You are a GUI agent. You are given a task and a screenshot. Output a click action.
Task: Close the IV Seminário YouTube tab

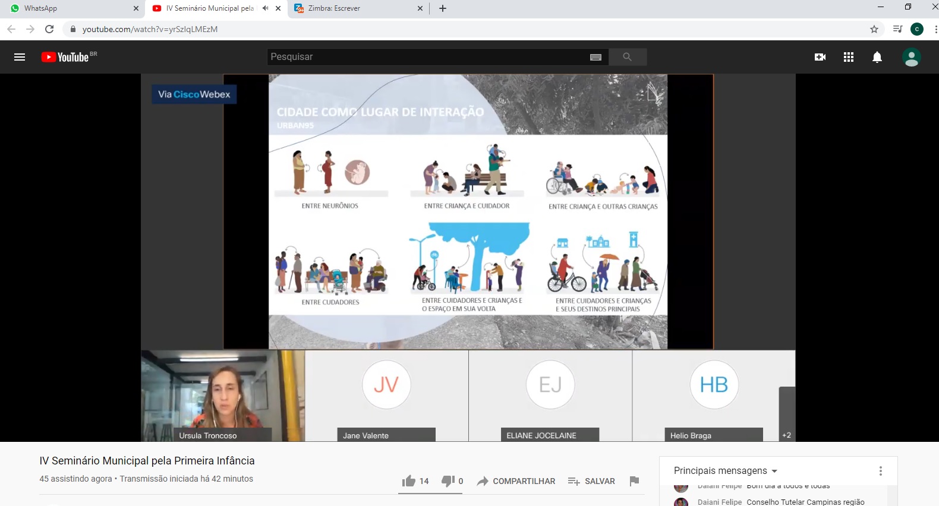pos(278,8)
